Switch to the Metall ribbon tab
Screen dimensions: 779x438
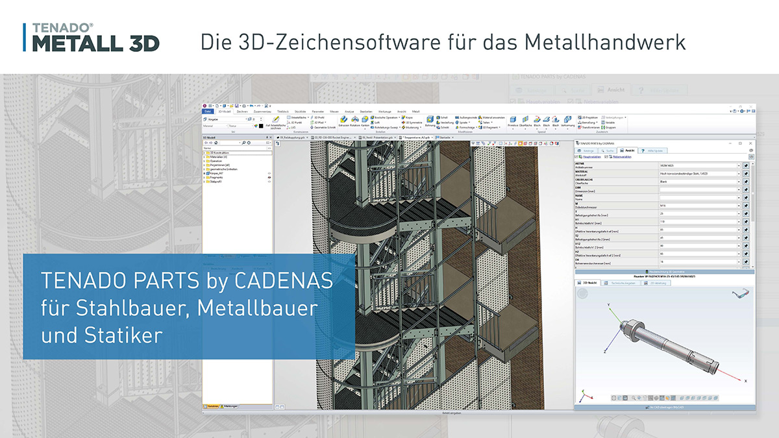[x=415, y=112]
